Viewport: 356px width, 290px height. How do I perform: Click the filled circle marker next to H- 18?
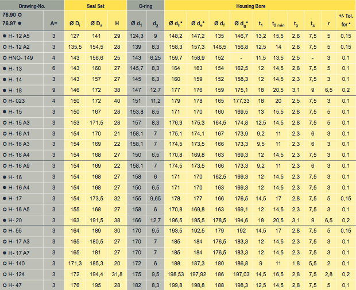(x=5, y=90)
